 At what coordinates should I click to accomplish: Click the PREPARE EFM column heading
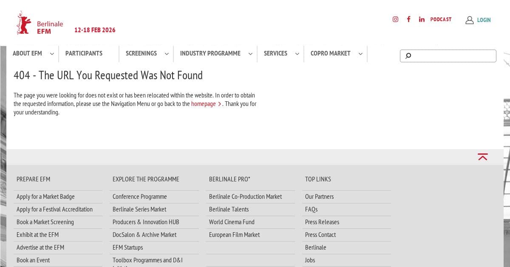[x=33, y=179]
